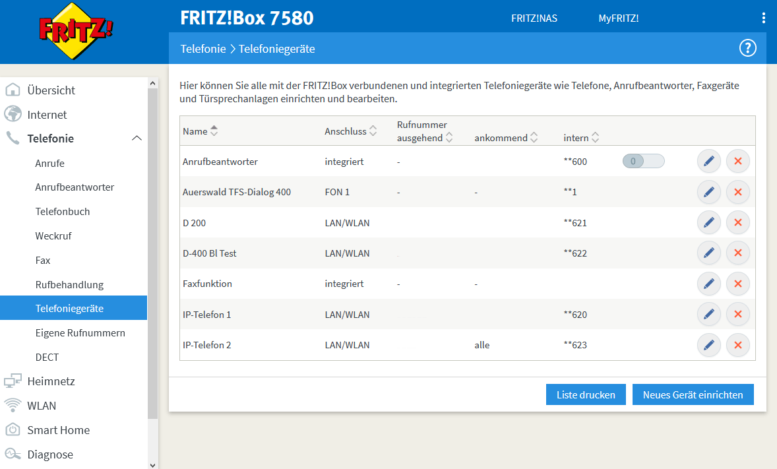The width and height of the screenshot is (777, 469).
Task: Click the internal number **623
Action: pyautogui.click(x=575, y=345)
